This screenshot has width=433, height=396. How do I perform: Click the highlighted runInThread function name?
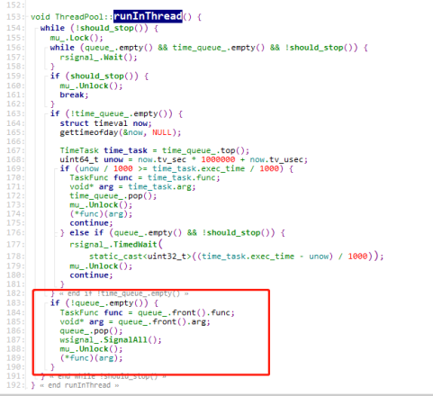click(x=148, y=16)
